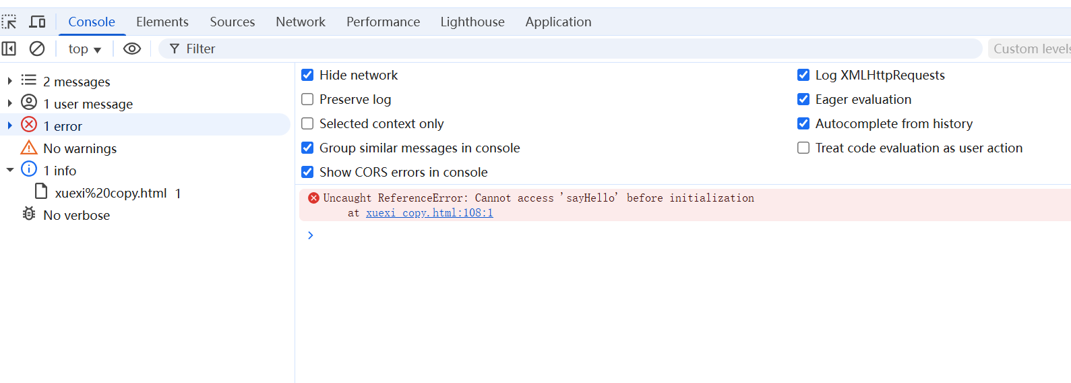The height and width of the screenshot is (383, 1071).
Task: Open the top context dropdown
Action: [84, 49]
